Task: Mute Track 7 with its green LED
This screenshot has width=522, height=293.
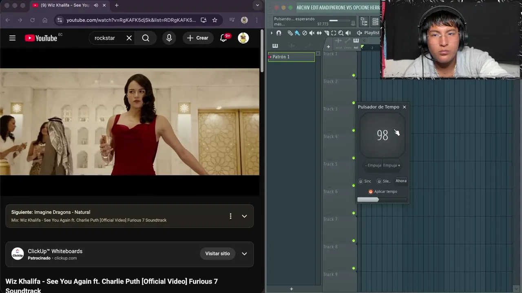Action: 354,241
